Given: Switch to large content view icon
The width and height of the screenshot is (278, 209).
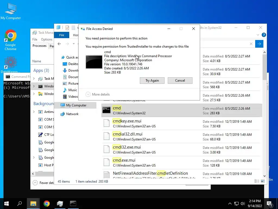Looking at the screenshot, I should [263, 181].
